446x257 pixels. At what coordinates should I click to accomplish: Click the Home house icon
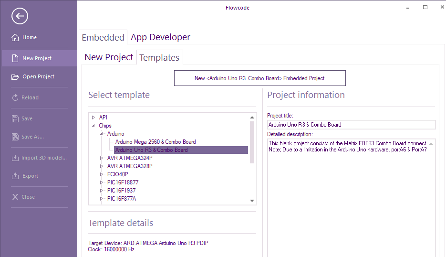pos(15,37)
